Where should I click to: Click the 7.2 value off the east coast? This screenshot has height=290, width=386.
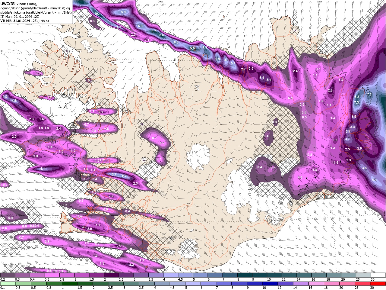[x=369, y=95]
